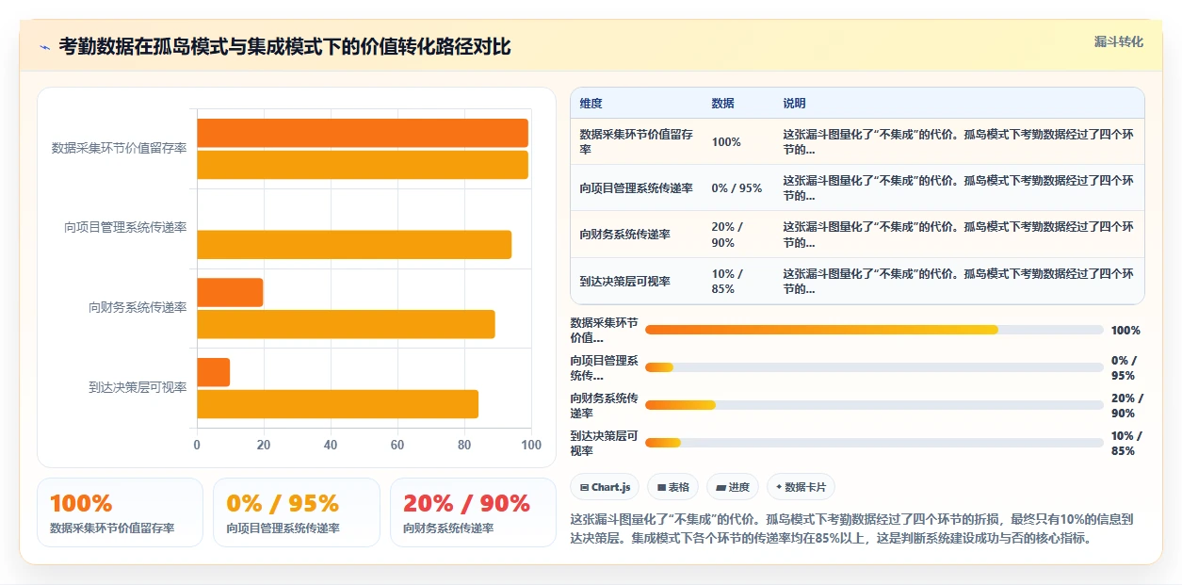Image resolution: width=1182 pixels, height=585 pixels.
Task: Click the 数据采集环节价值留存率 progress bar
Action: pos(874,330)
